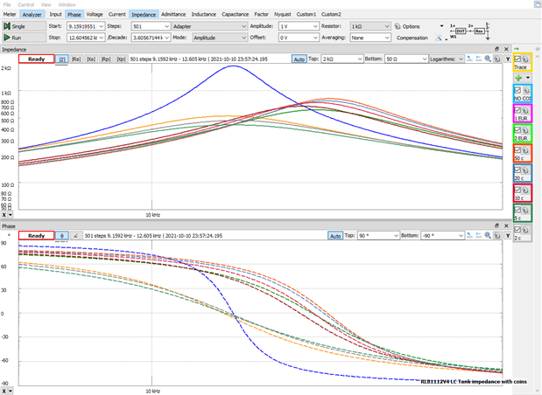Open the Control menu
The image size is (542, 395).
26,4
